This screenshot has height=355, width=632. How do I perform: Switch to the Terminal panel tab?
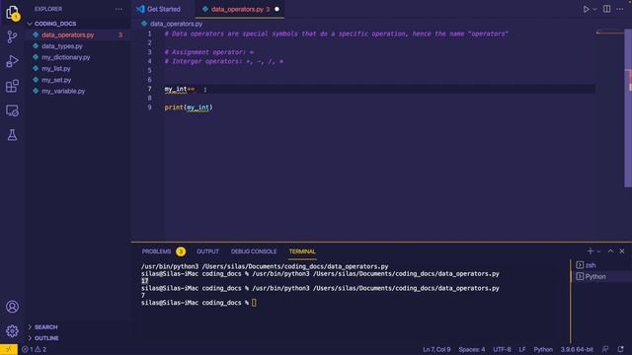[302, 251]
